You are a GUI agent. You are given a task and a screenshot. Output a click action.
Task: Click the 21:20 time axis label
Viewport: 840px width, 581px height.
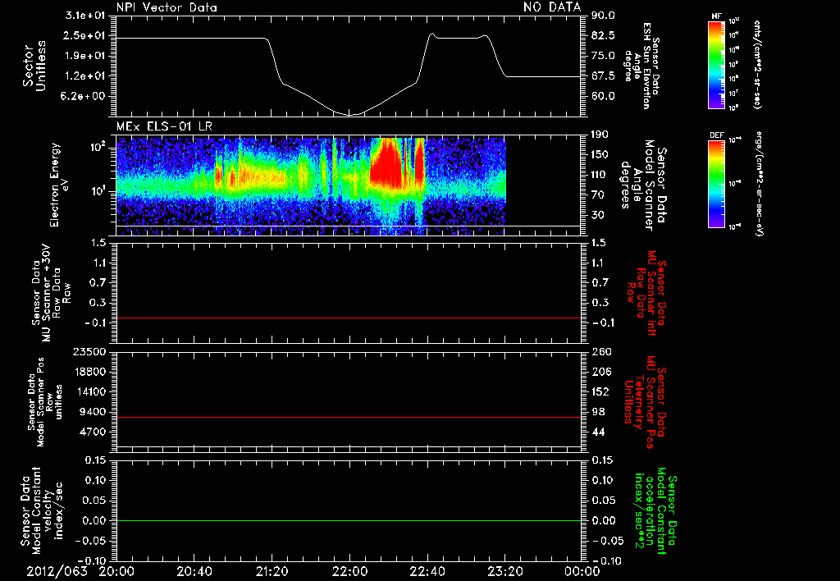pos(272,571)
